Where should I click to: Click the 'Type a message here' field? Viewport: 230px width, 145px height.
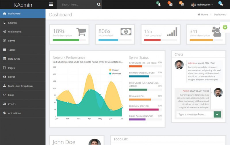pos(195,114)
